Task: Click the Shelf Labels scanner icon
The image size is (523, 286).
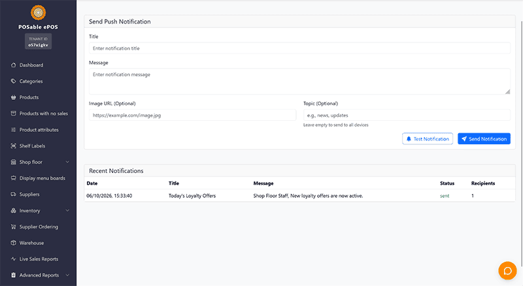Action: pyautogui.click(x=13, y=146)
